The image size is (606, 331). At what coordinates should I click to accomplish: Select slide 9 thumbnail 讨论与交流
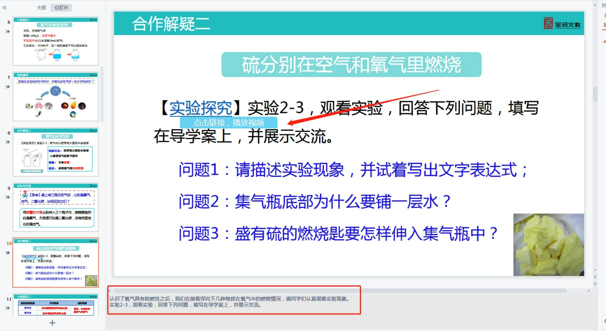point(56,207)
